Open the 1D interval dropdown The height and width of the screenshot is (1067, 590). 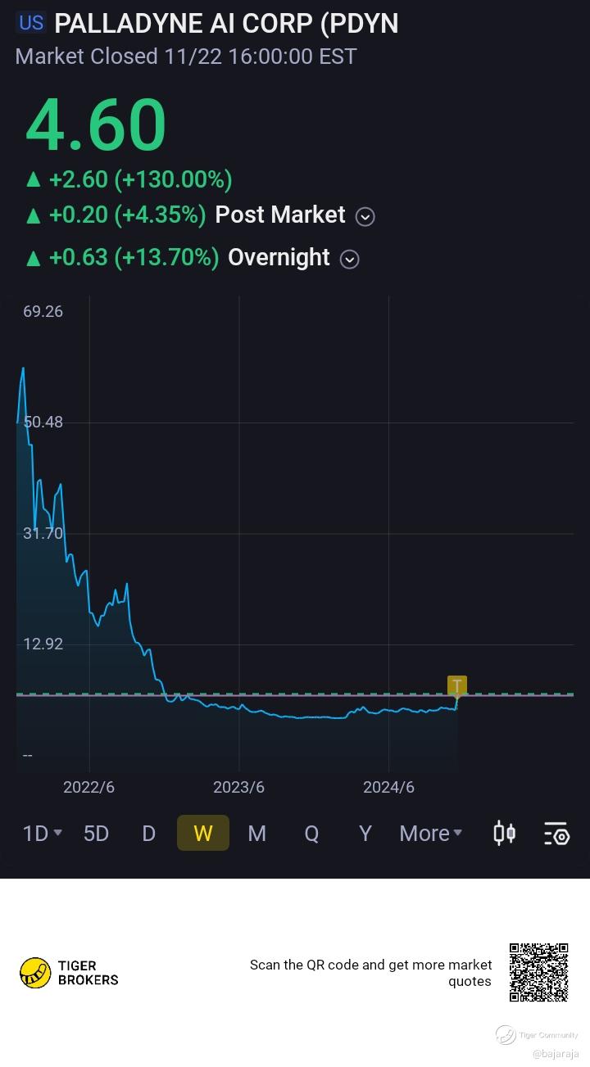(x=43, y=834)
